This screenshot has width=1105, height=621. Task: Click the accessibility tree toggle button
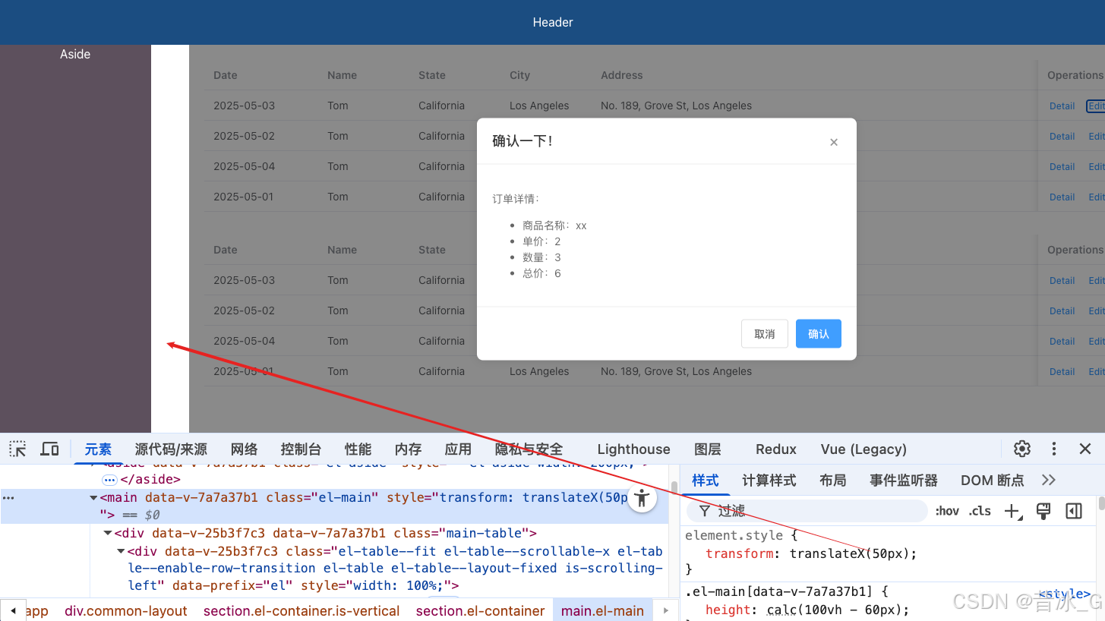pyautogui.click(x=642, y=498)
